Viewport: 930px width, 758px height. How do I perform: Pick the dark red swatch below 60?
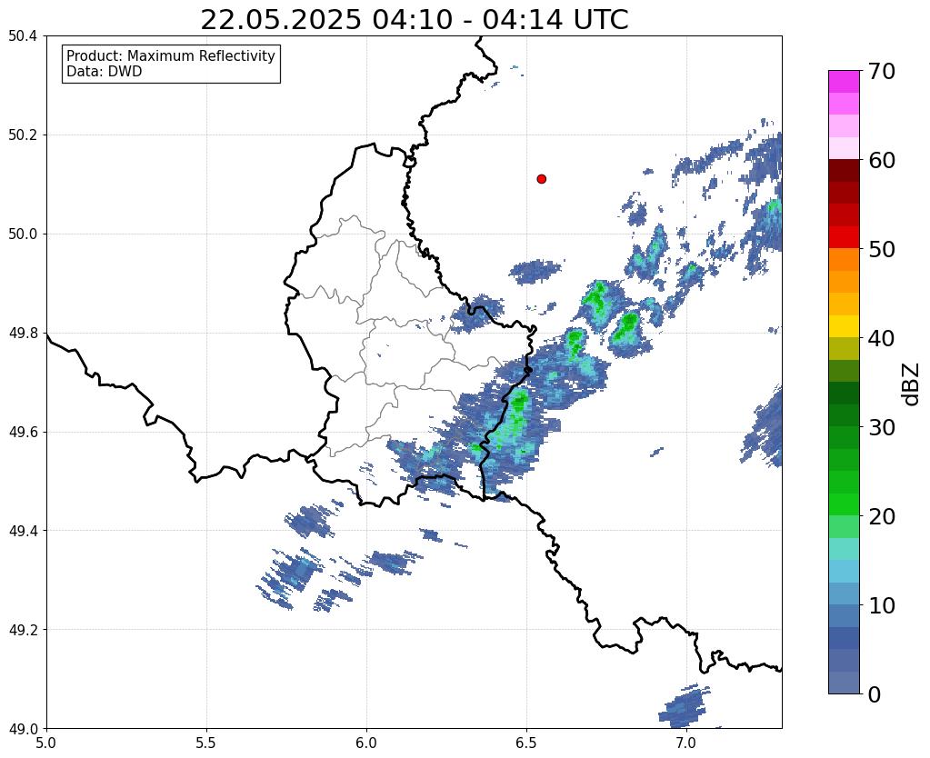click(x=844, y=171)
